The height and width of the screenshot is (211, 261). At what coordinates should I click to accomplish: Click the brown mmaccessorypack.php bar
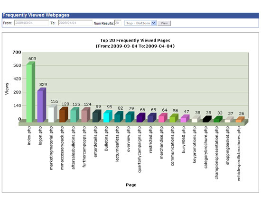click(x=64, y=114)
